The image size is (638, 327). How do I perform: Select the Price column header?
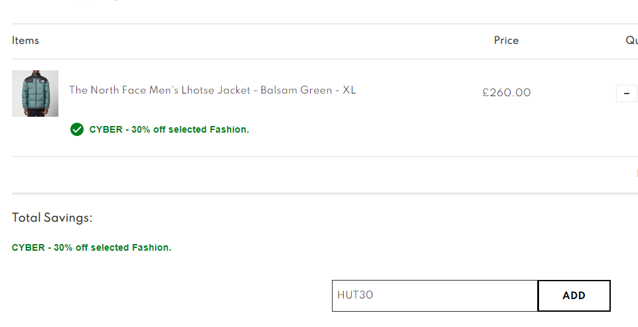point(506,40)
